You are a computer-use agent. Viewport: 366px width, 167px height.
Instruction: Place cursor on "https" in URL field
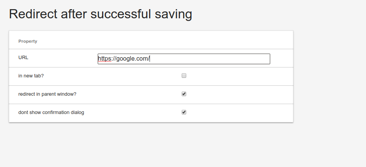click(104, 59)
